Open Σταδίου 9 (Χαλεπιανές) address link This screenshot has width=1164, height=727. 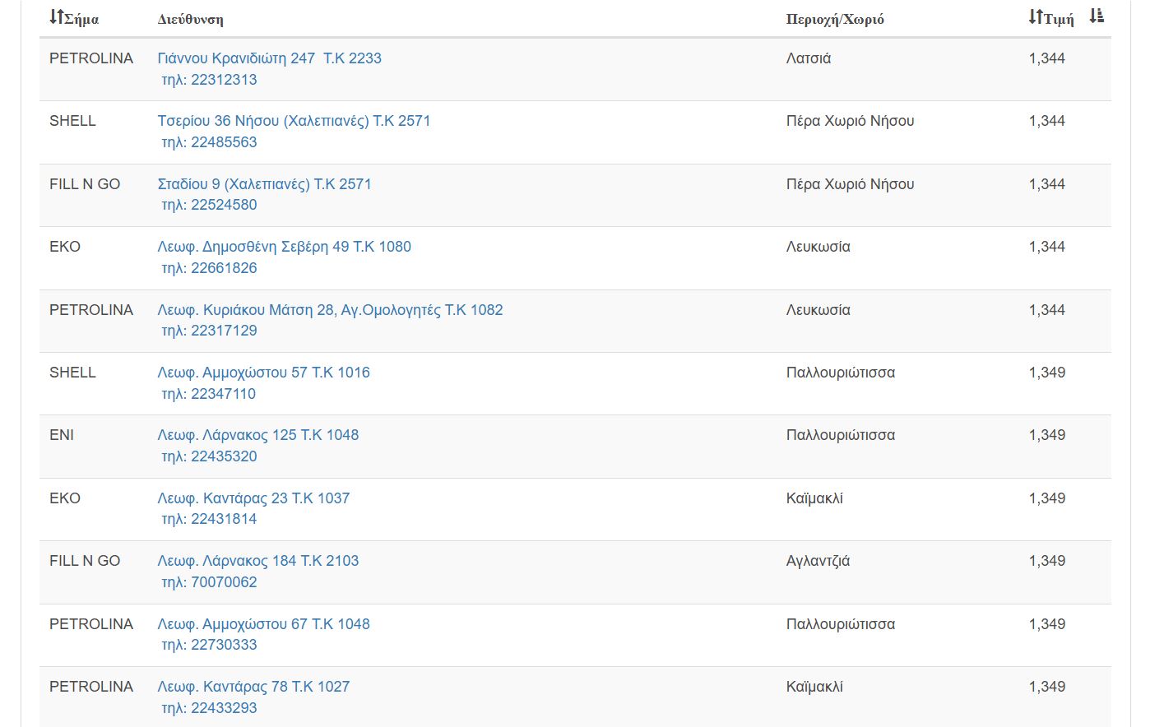coord(264,184)
